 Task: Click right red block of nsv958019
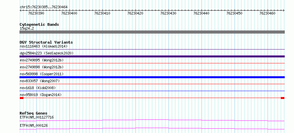[282, 98]
